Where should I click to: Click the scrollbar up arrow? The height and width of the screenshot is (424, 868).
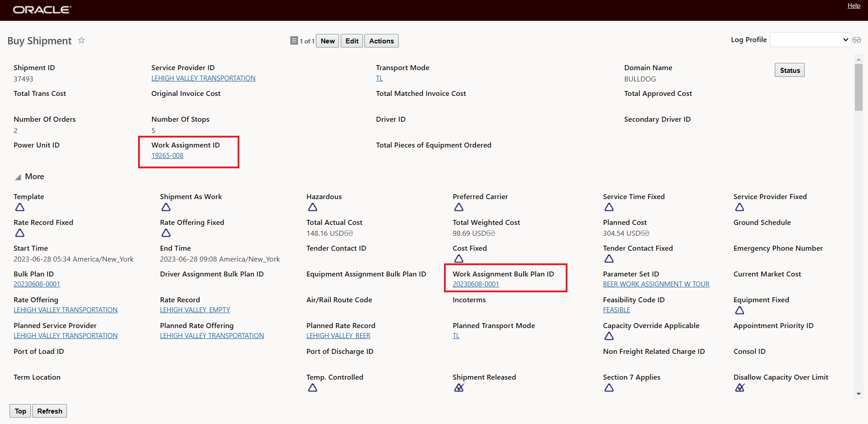pos(858,59)
